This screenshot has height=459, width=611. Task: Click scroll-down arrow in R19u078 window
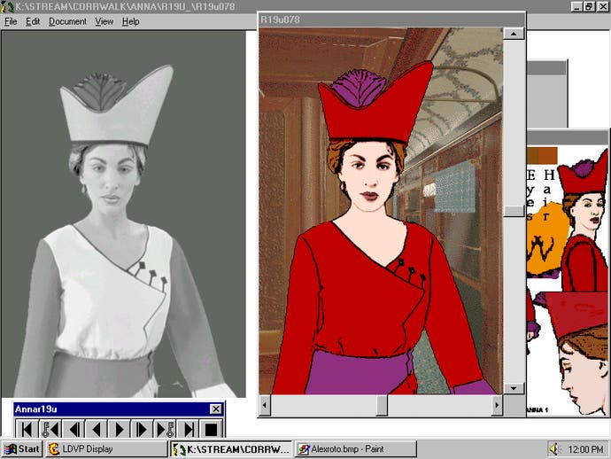coord(514,388)
